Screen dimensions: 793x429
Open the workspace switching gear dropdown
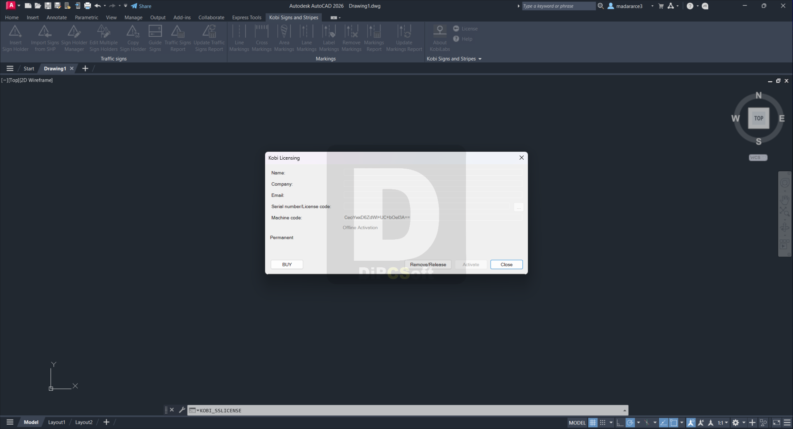pyautogui.click(x=744, y=422)
